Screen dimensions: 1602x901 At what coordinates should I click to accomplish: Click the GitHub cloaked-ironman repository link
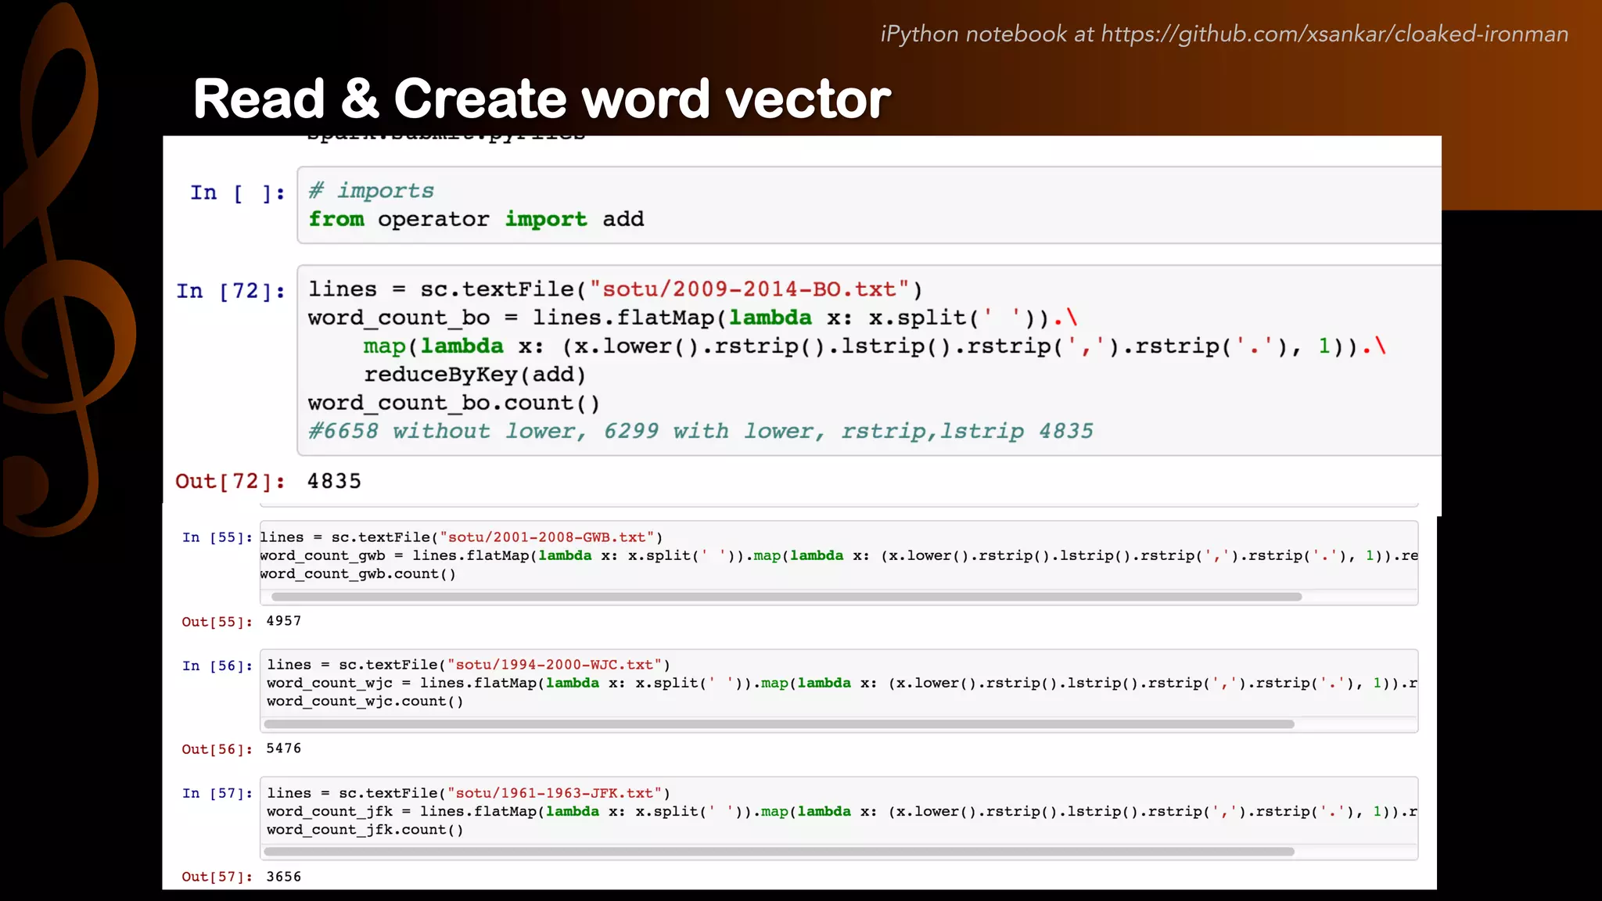pos(1334,34)
